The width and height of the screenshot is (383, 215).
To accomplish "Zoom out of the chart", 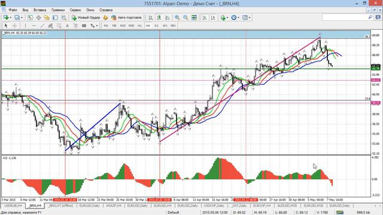I will click(186, 17).
